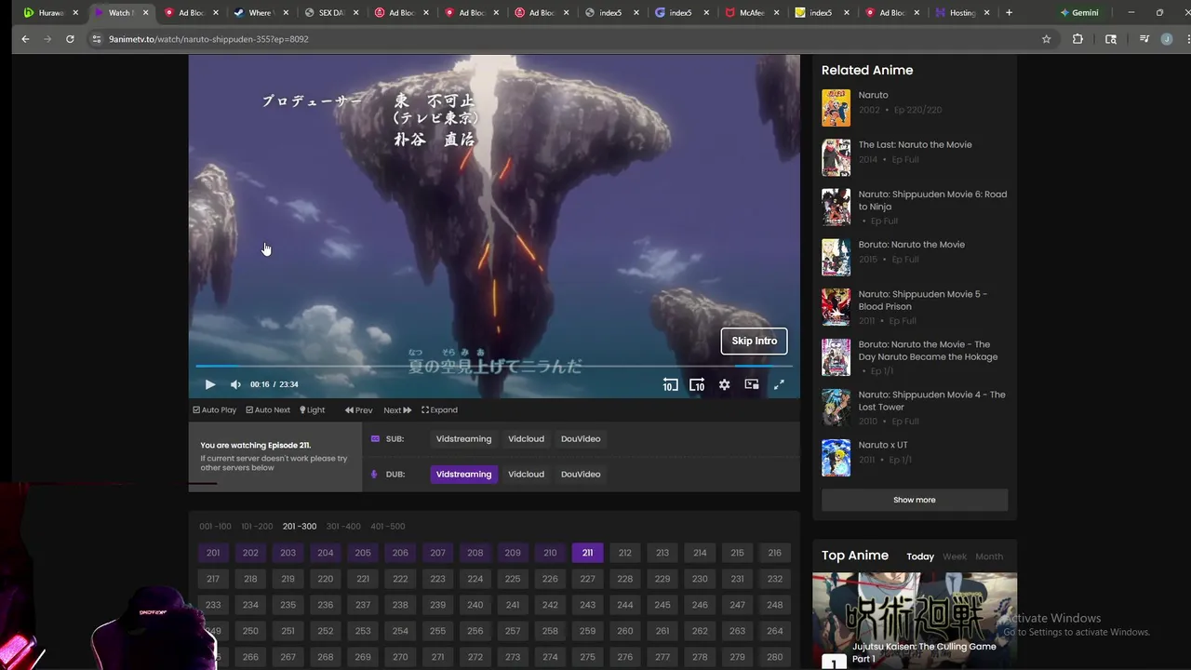Open episode range 101-200
Screen dimensions: 1191x670
click(257, 527)
